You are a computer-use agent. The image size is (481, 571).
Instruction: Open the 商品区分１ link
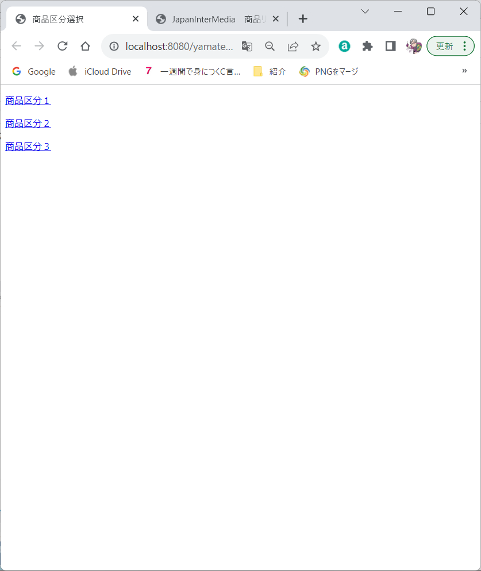(28, 101)
